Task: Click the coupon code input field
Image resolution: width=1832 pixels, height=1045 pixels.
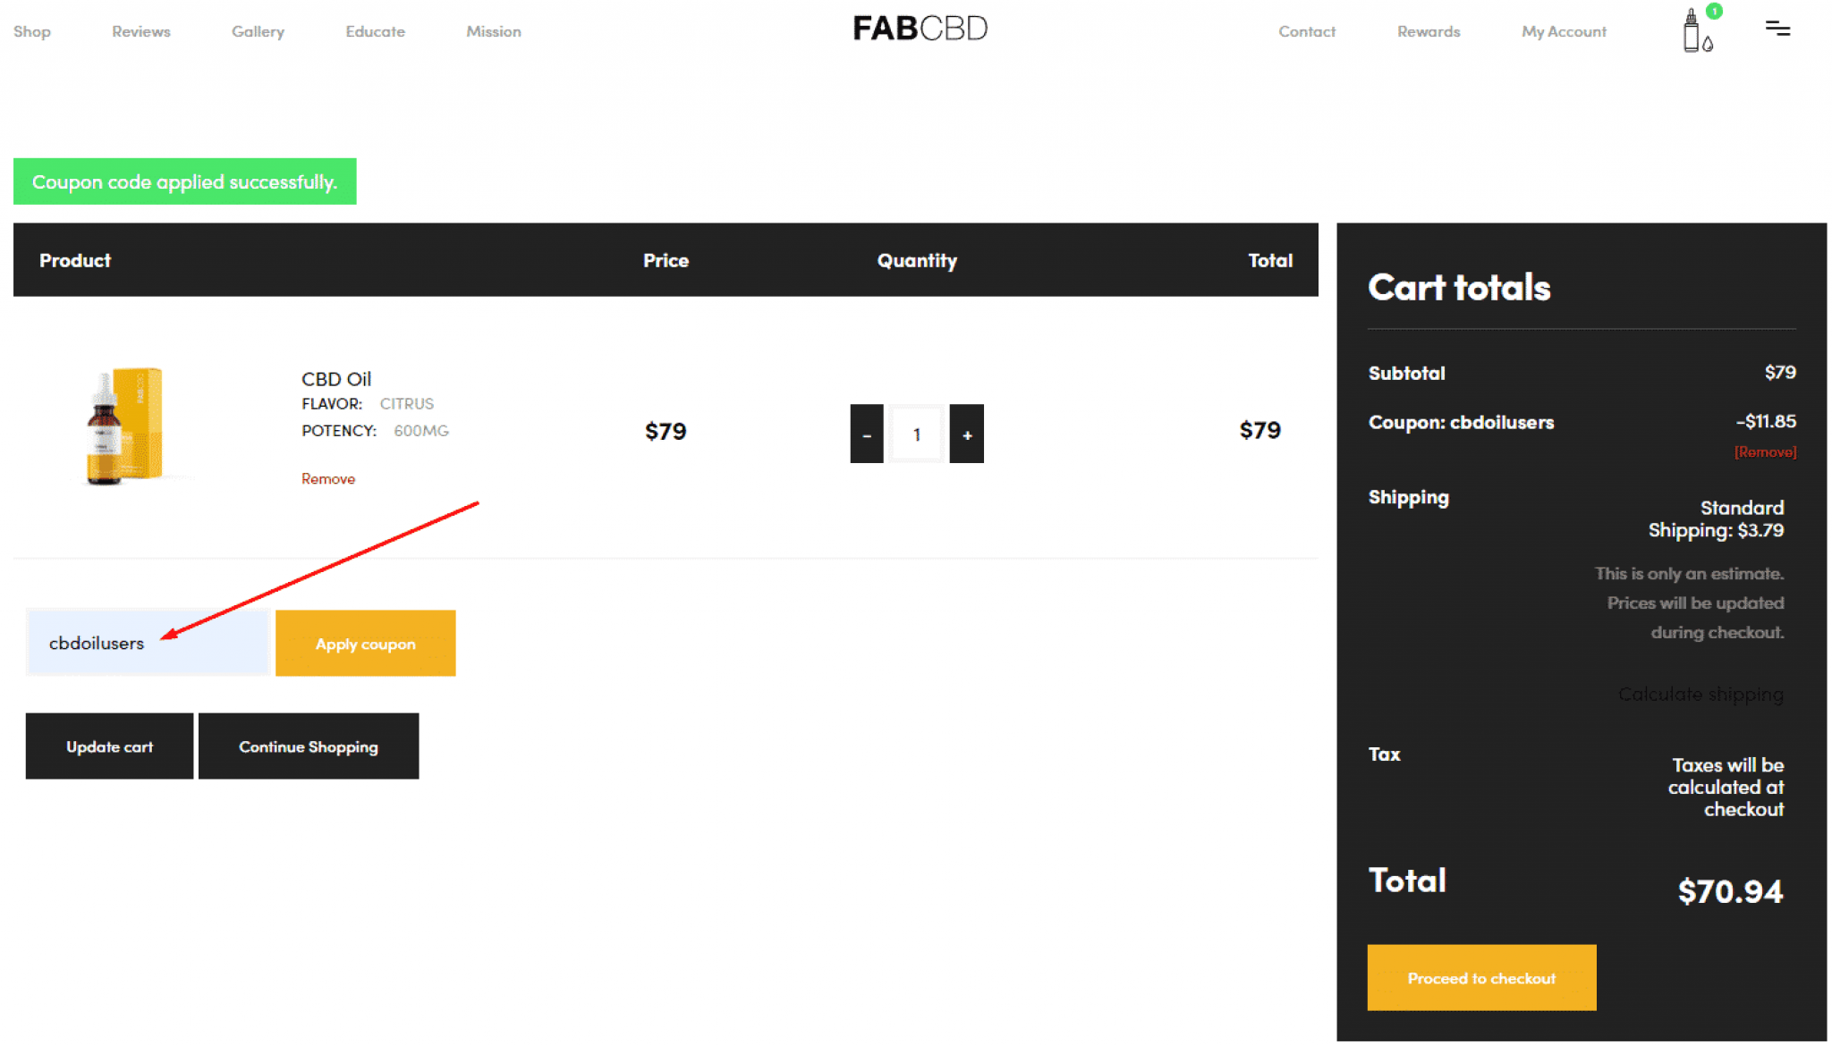Action: [148, 643]
